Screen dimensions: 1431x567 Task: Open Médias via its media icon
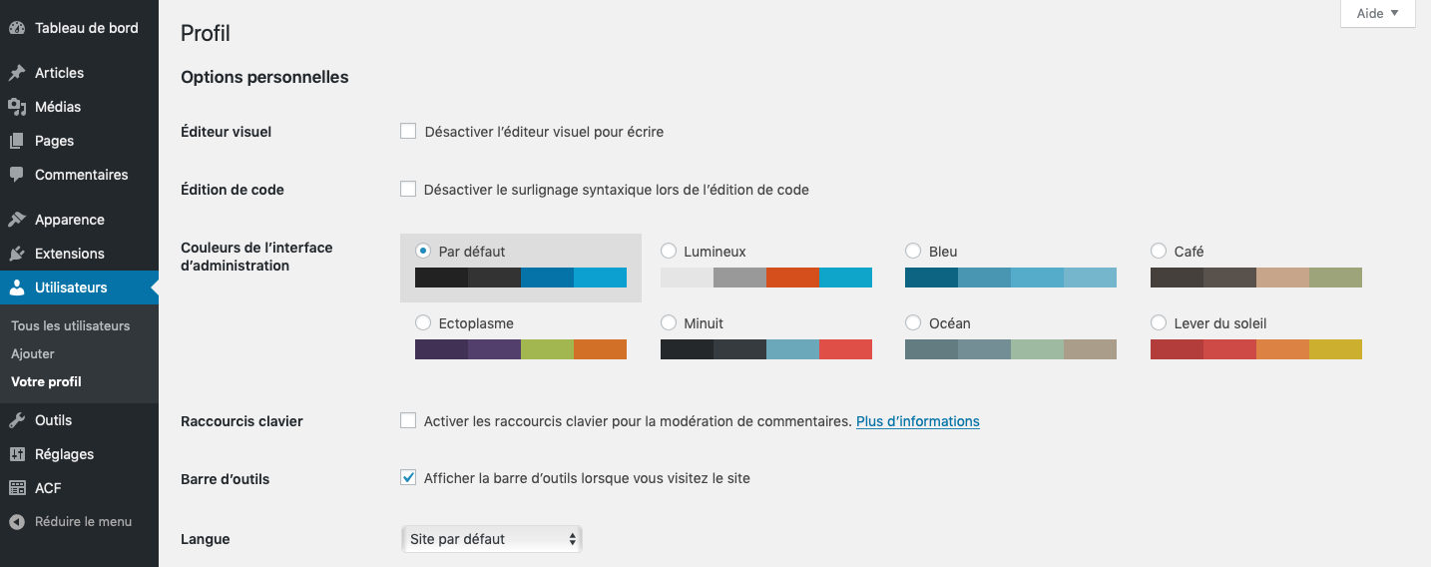(17, 107)
